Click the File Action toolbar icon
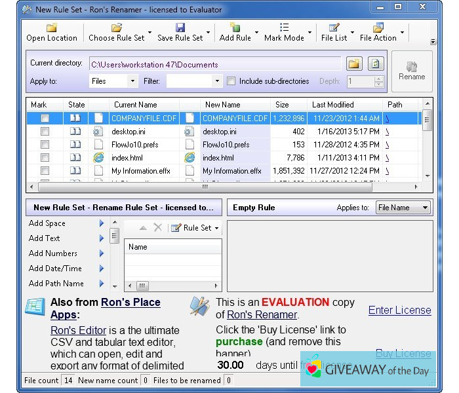Screen dimensions: 459x393 pyautogui.click(x=378, y=28)
